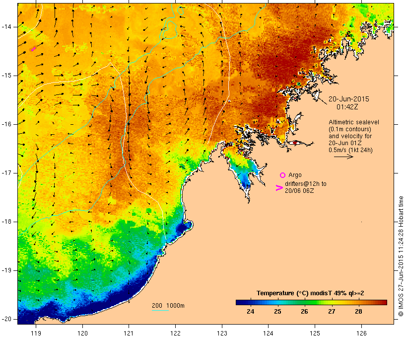Click latitude axis label '-20'

(x=6, y=319)
